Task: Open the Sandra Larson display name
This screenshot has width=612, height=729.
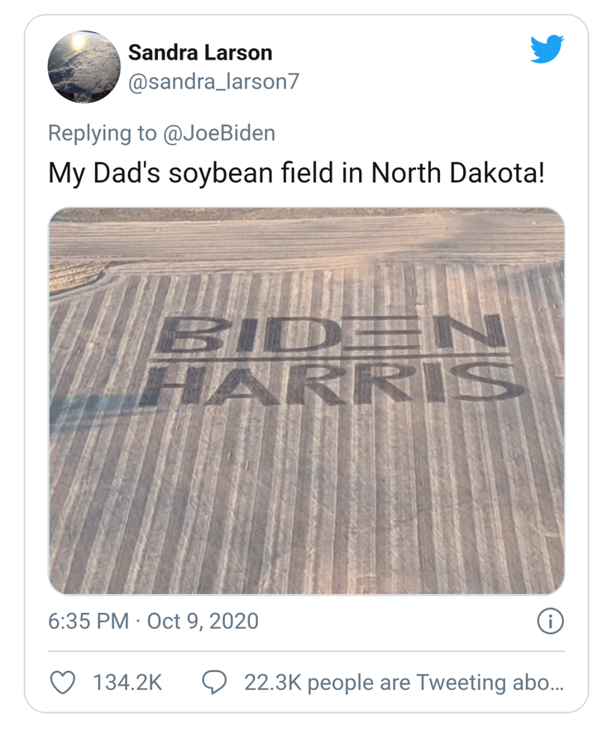Action: [199, 53]
